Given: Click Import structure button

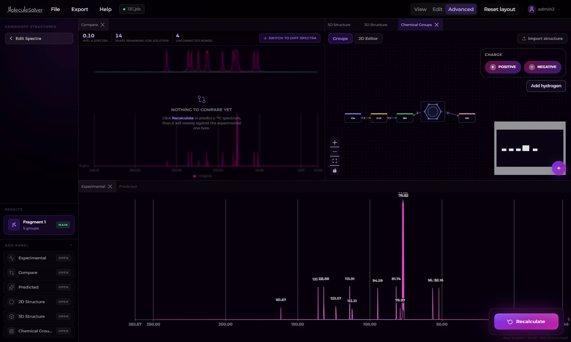Looking at the screenshot, I should point(542,38).
